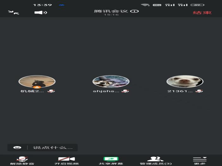The height and width of the screenshot is (166, 222).
Task: Start screen sharing with 共享屏幕
Action: tap(111, 160)
